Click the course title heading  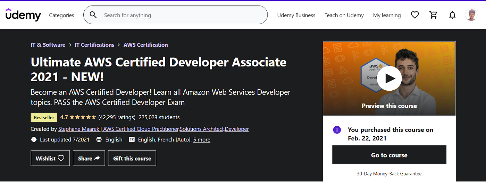click(x=159, y=69)
